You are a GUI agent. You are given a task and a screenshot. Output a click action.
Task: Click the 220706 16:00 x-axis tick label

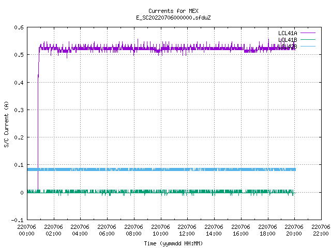[x=240, y=230]
